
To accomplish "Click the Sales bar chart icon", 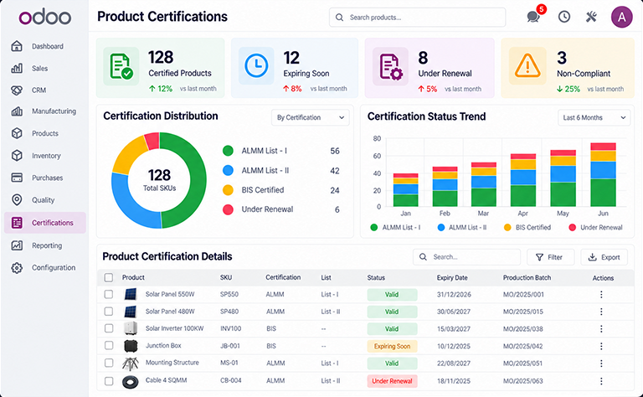I will [x=17, y=68].
